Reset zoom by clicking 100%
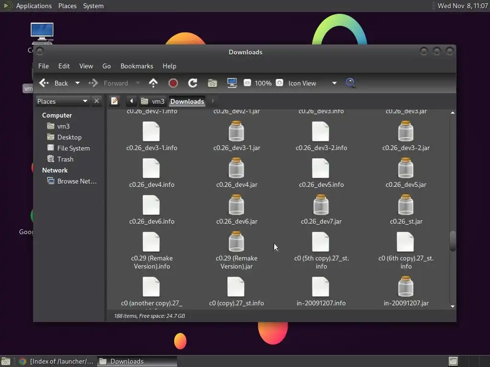Viewport: 490px width, 367px height. click(263, 83)
